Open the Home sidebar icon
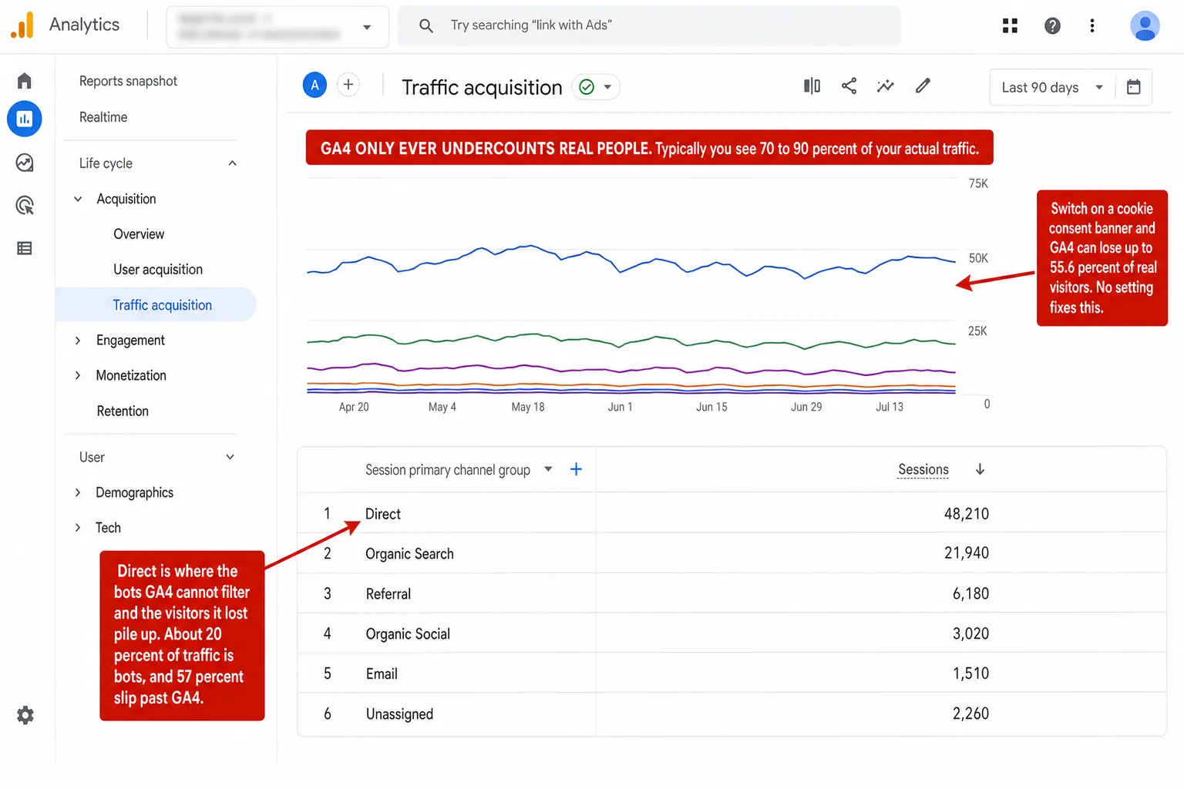Viewport: 1184px width, 789px height. coord(25,81)
